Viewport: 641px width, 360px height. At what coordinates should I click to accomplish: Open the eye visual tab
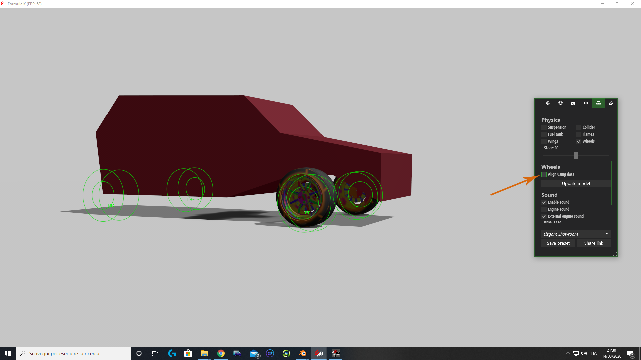click(x=586, y=103)
